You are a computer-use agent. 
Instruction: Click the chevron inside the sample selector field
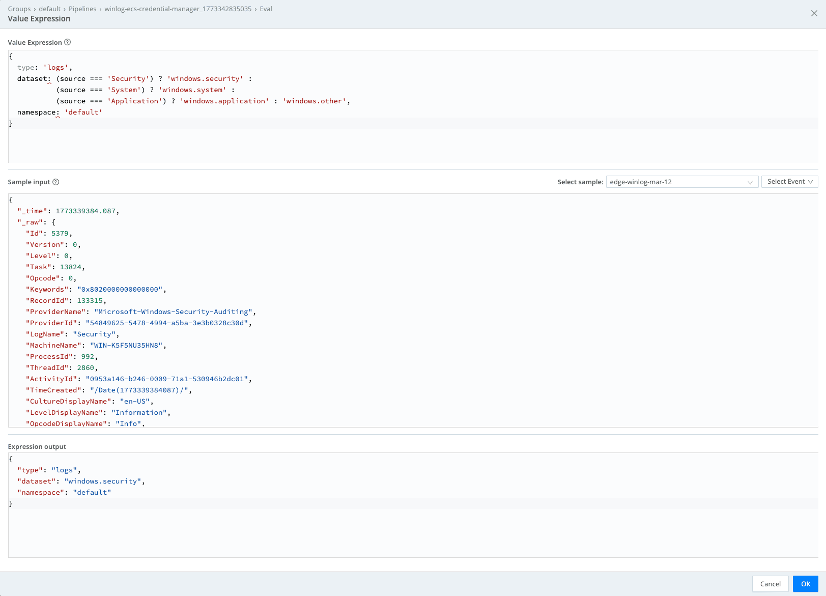(x=750, y=181)
